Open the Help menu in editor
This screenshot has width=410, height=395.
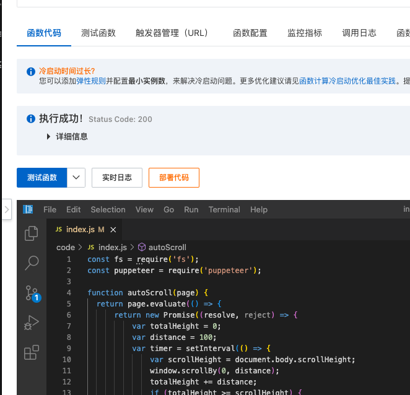pos(259,209)
